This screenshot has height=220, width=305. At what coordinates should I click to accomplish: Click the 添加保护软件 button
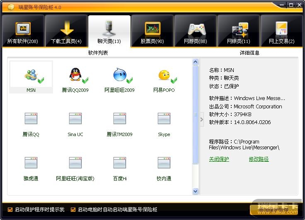pyautogui.click(x=274, y=210)
